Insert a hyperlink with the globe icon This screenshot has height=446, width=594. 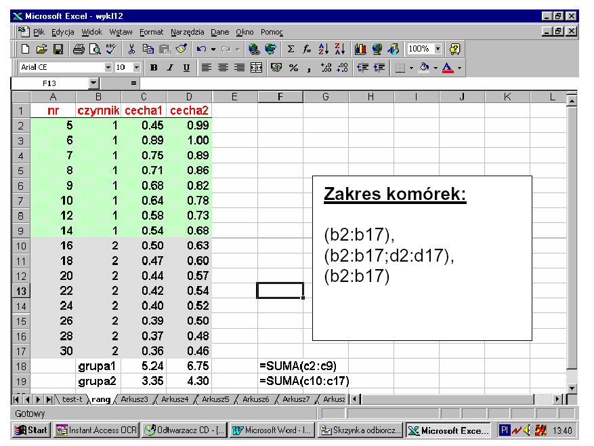pyautogui.click(x=254, y=49)
